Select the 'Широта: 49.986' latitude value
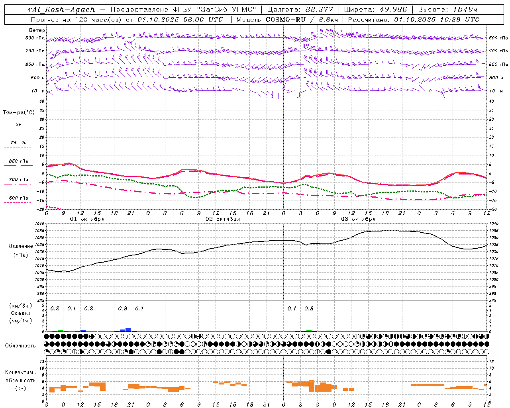The height and width of the screenshot is (408, 510). [375, 10]
